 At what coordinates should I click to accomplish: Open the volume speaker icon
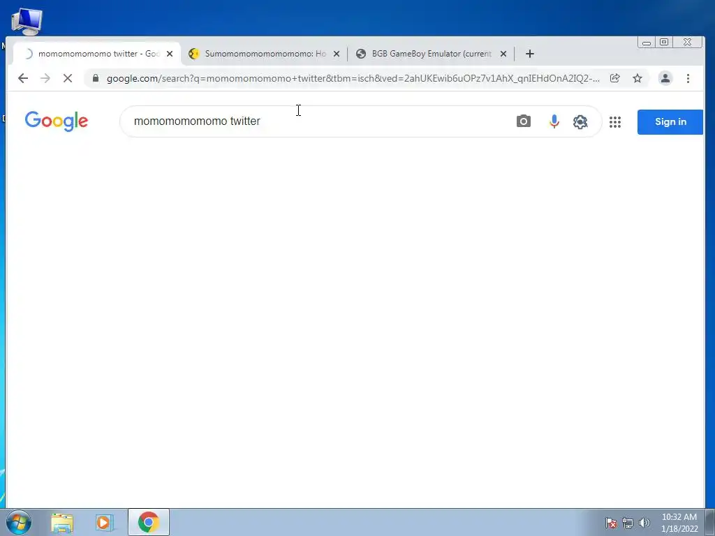click(644, 523)
